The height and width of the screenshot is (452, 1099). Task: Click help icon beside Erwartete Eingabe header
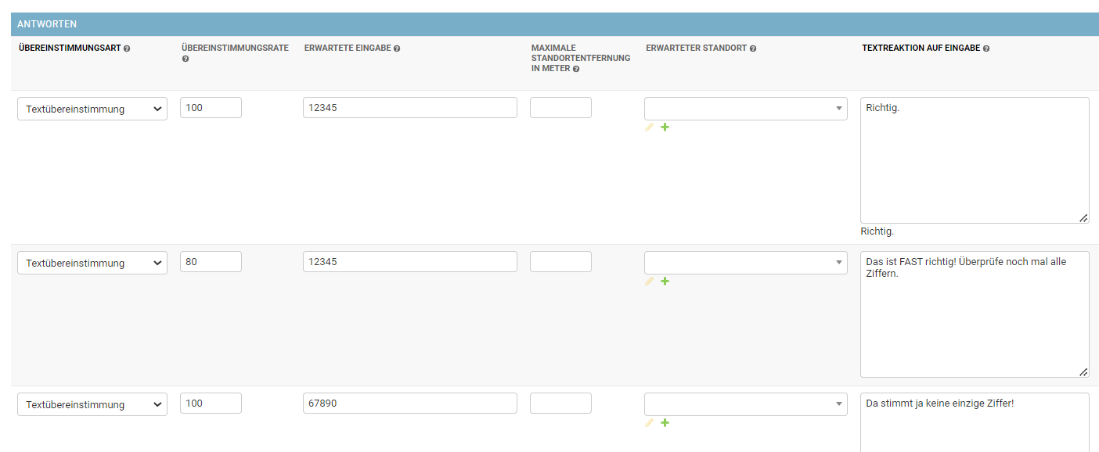(397, 48)
